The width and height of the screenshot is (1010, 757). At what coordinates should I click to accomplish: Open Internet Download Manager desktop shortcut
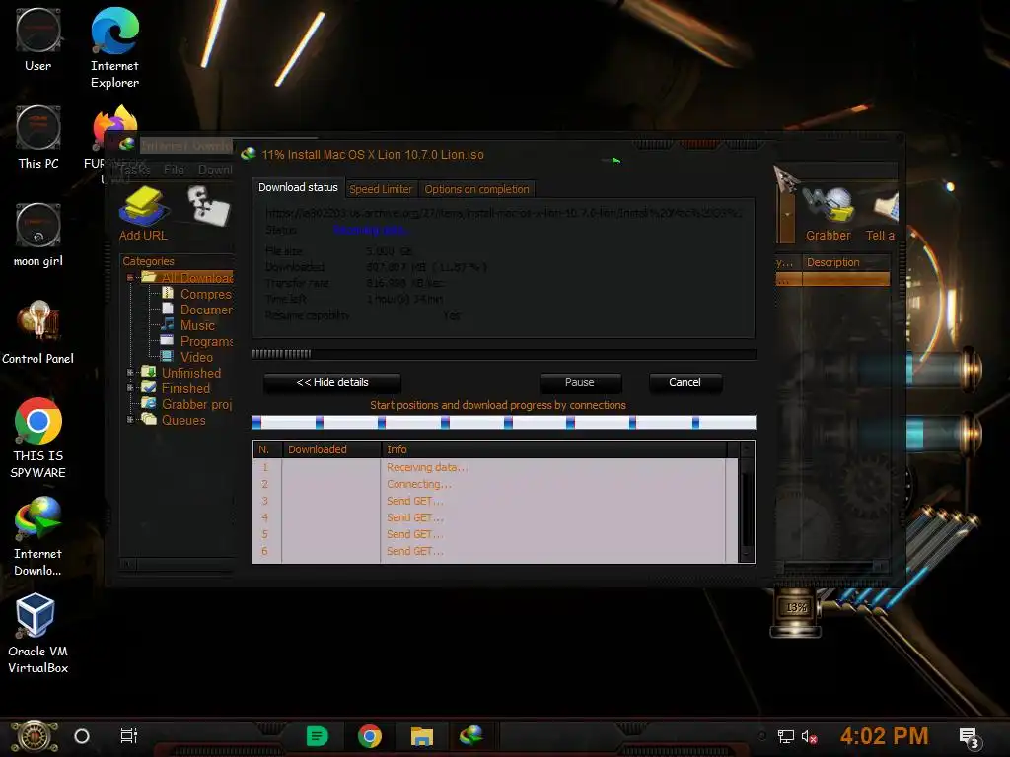(38, 537)
